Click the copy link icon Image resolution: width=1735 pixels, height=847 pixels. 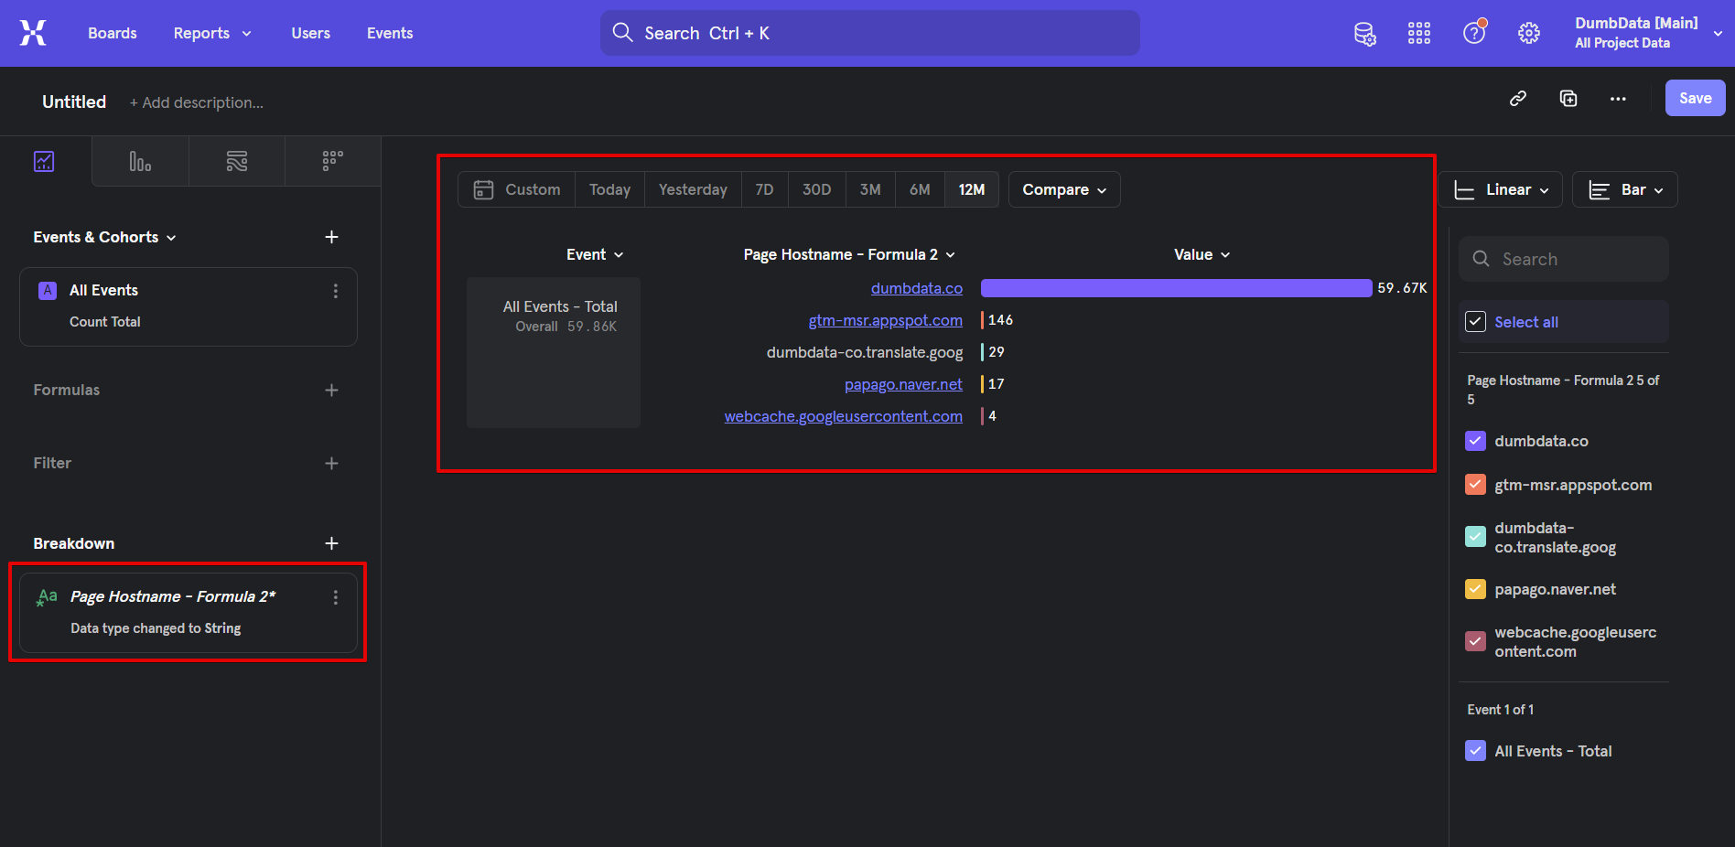pyautogui.click(x=1518, y=98)
